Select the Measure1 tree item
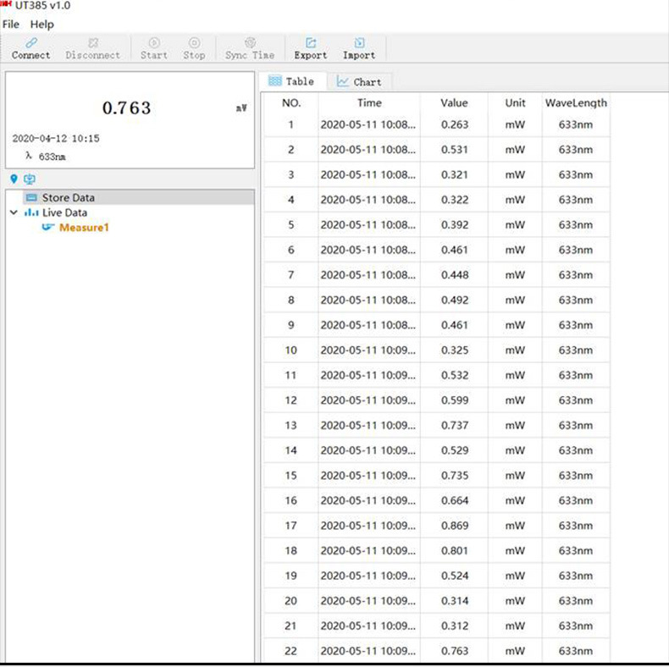This screenshot has width=669, height=667. click(x=84, y=228)
